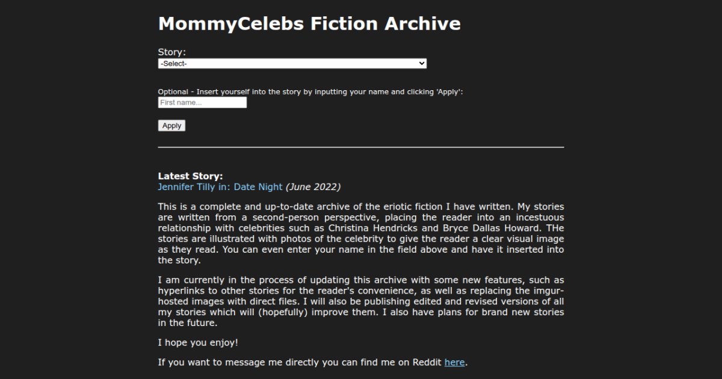722x379 pixels.
Task: Click the 'If you want to message me' sentence
Action: click(x=300, y=362)
